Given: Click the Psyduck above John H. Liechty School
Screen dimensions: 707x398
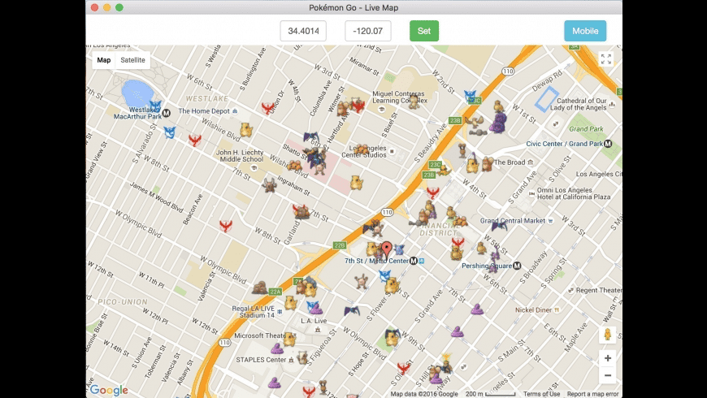Looking at the screenshot, I should click(x=245, y=130).
